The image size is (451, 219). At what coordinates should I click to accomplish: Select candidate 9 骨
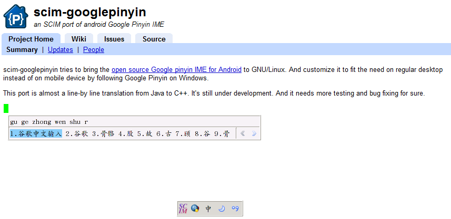click(222, 134)
